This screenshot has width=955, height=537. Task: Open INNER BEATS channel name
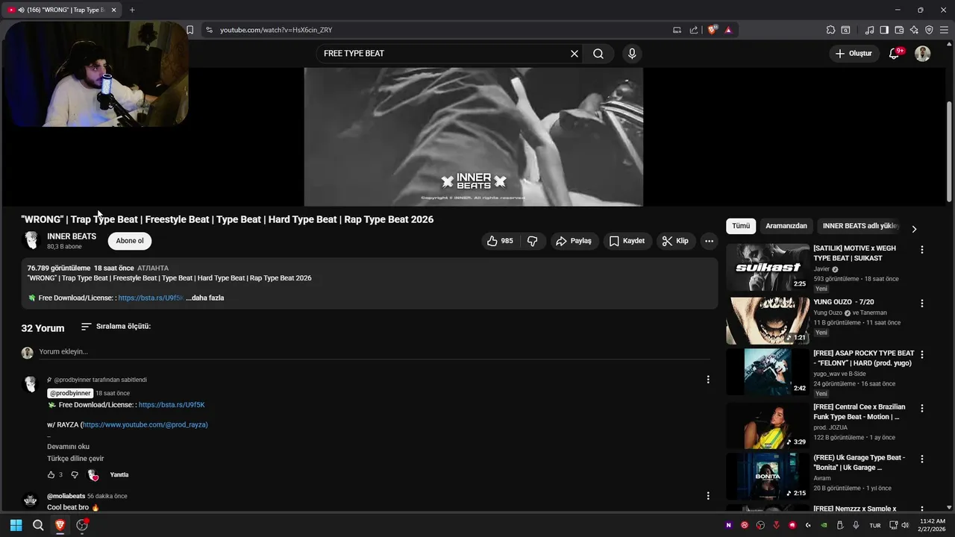[72, 236]
